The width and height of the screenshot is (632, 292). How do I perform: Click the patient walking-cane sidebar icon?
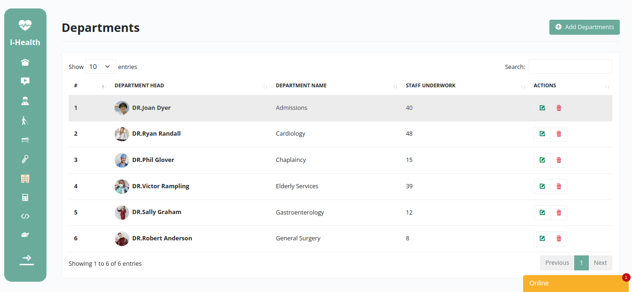(x=25, y=121)
